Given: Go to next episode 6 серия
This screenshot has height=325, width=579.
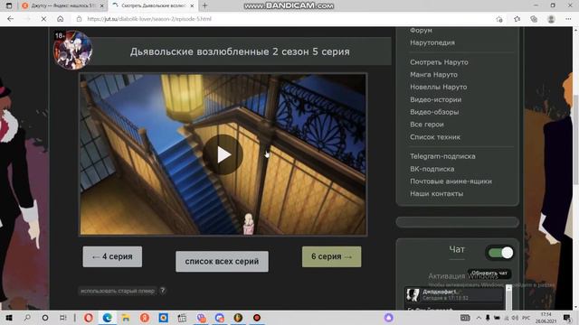Looking at the screenshot, I should tap(332, 256).
